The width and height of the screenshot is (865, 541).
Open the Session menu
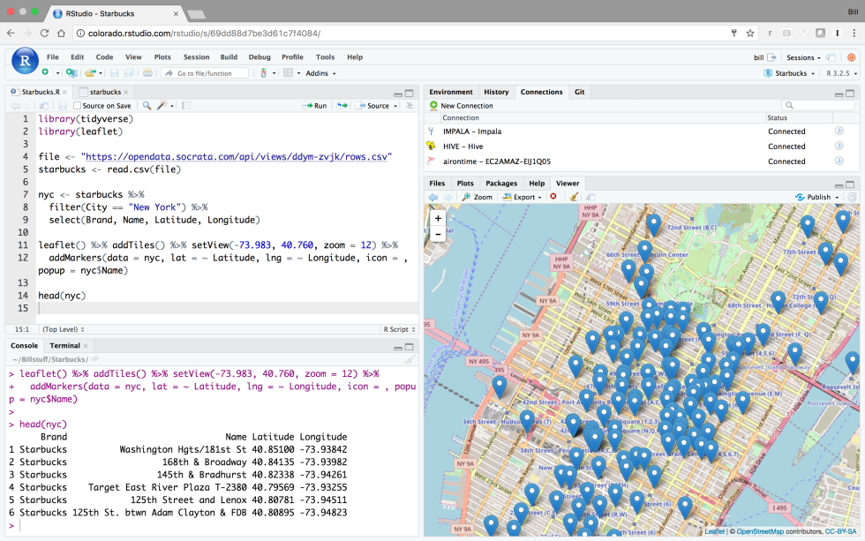(196, 57)
